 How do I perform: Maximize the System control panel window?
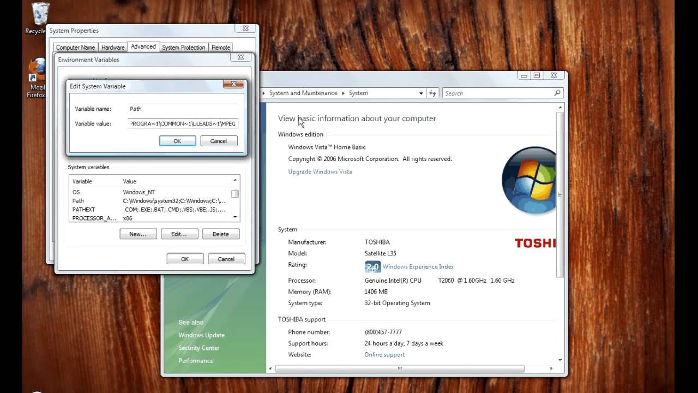point(537,75)
